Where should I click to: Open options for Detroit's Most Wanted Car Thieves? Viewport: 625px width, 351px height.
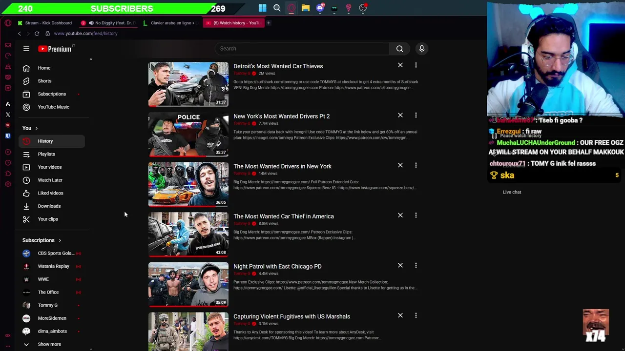pyautogui.click(x=416, y=65)
